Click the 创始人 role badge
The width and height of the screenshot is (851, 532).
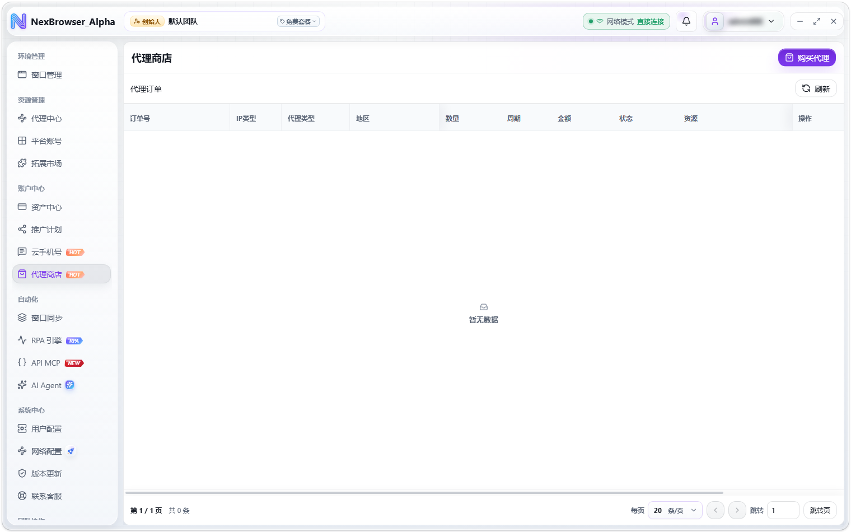point(147,21)
